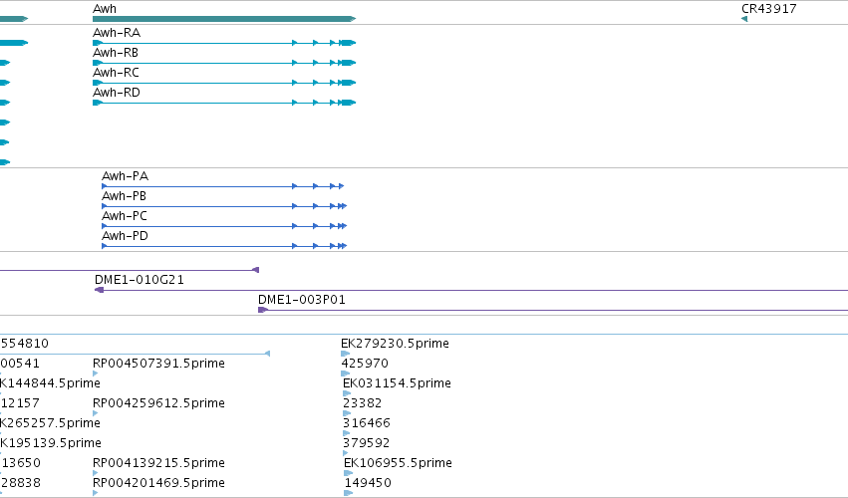Screen dimensions: 848x498
Task: Select the 379592 EST feature marker
Action: coord(346,453)
